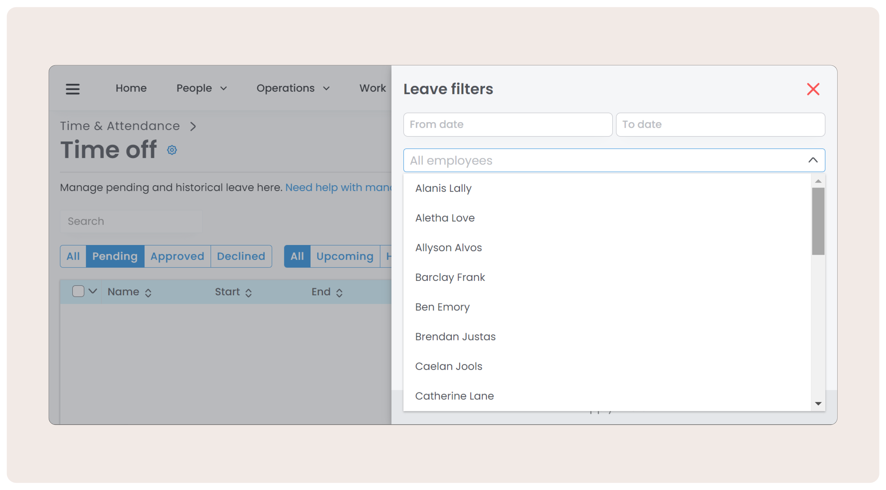Click the employee list scrollbar thumb
Viewport: 886px width, 490px height.
coord(818,221)
